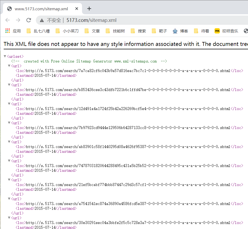Screen dimensions: 248x229
Task: Collapse the url node containing a7541541ec874a36
Action: tap(9, 199)
